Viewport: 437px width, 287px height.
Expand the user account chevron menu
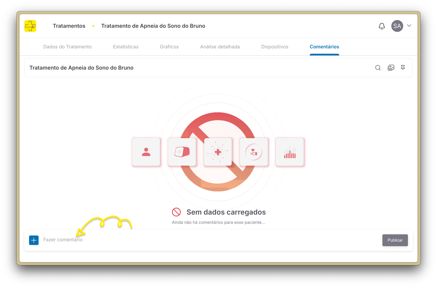[409, 26]
